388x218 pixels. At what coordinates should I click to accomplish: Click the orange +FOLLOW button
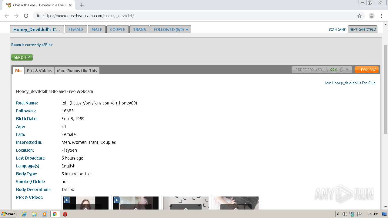click(x=367, y=70)
